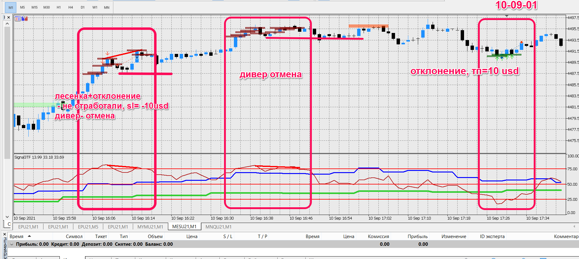Sort by the Прибыль column header

418,236
